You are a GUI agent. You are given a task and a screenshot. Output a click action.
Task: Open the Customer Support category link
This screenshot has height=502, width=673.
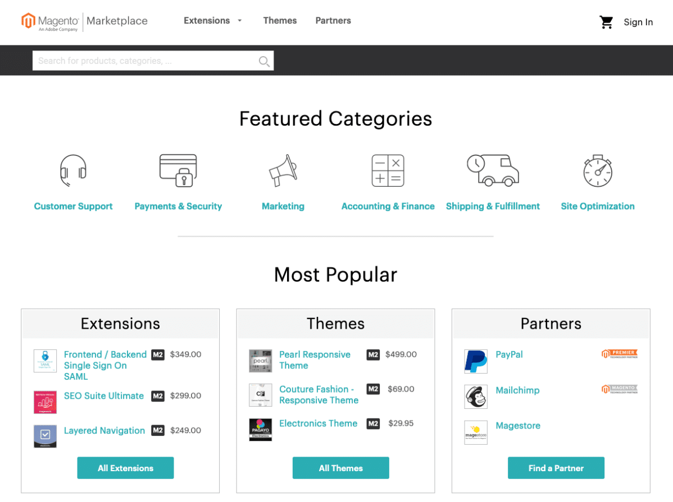point(74,206)
